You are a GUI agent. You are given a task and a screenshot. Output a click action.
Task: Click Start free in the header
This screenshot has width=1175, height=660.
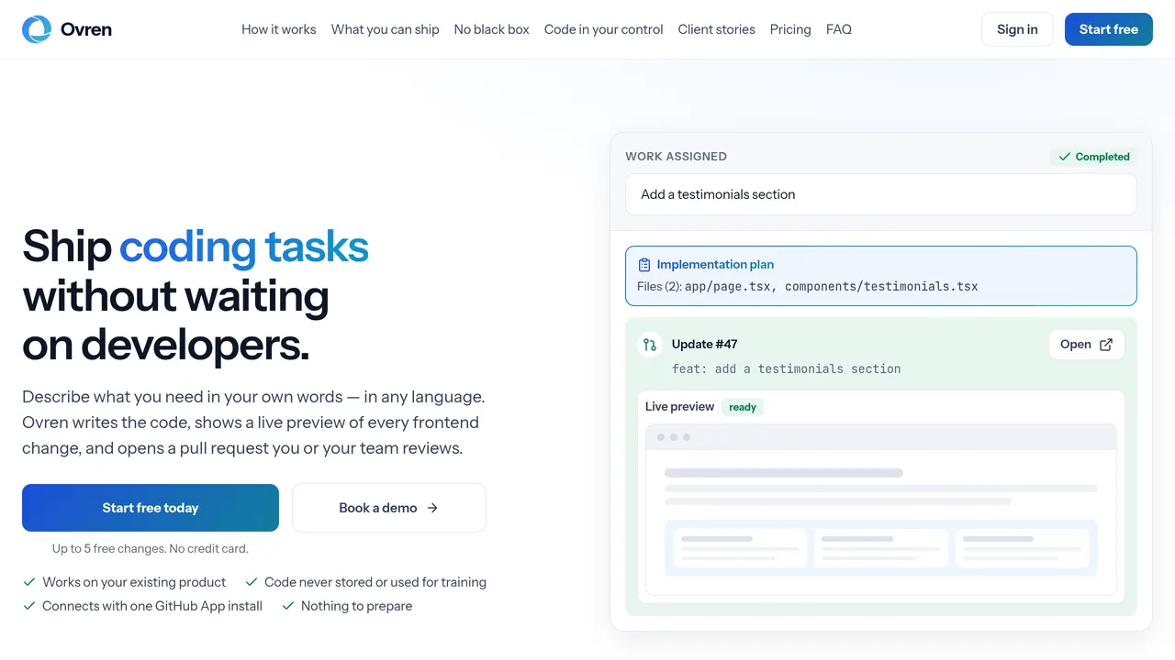coord(1109,29)
